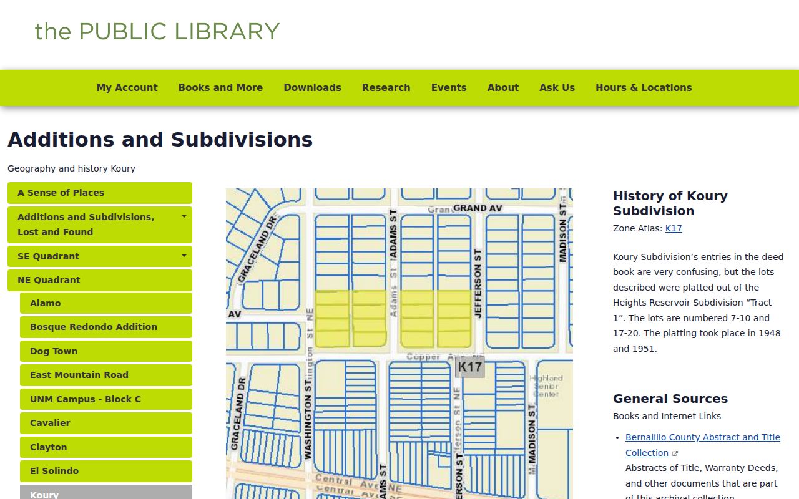Screen dimensions: 799x499
Task: Open the El Solindo sidebar entry
Action: [106, 471]
